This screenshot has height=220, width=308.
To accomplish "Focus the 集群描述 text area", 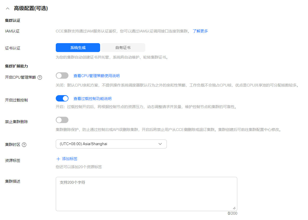I will 147,194.
